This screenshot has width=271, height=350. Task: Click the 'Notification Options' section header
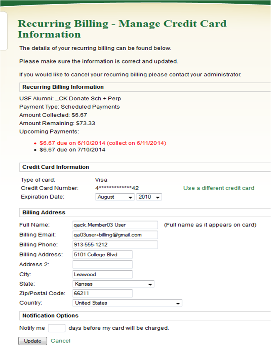50,316
